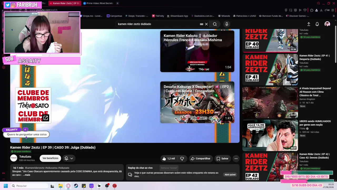Viewport: 337px width, 190px height.
Task: Open the #tokusatsu hashtag
Action: 51,168
